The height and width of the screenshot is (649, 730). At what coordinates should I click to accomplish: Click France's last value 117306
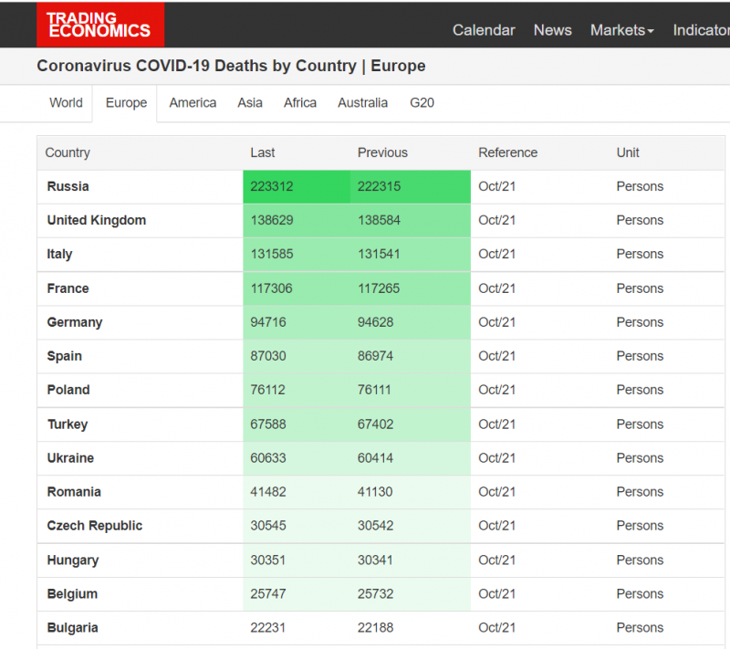coord(271,288)
